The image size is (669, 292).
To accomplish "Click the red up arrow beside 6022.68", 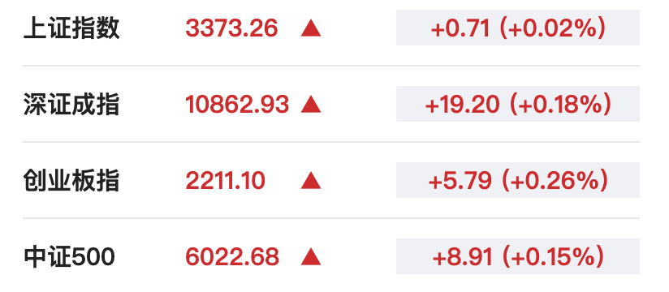I will [x=311, y=257].
